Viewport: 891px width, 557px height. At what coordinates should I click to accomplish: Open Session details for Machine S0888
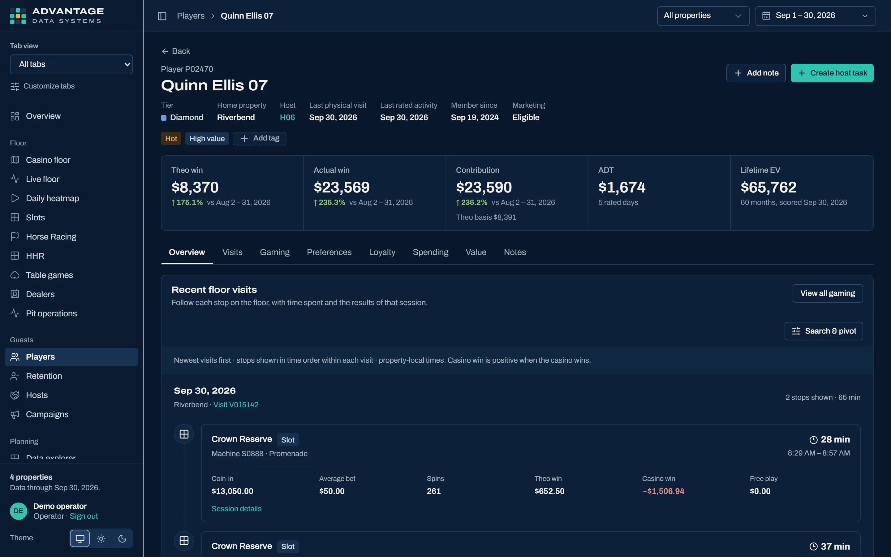point(236,509)
